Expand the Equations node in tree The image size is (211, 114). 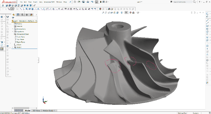pyautogui.click(x=13, y=32)
